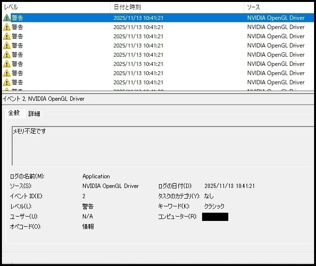
Task: Click the メモリ不足です description text box
Action: (x=160, y=145)
